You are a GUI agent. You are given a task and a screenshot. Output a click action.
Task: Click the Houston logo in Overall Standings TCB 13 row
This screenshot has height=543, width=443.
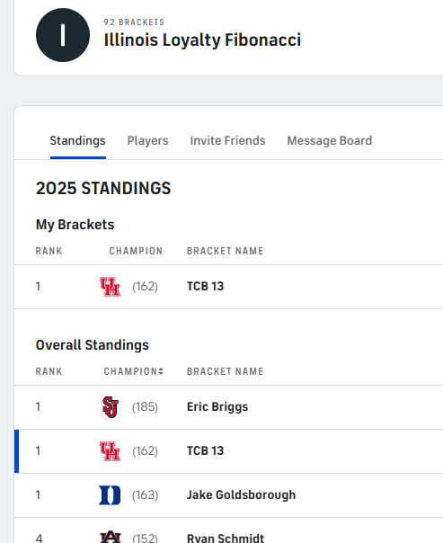tap(110, 451)
